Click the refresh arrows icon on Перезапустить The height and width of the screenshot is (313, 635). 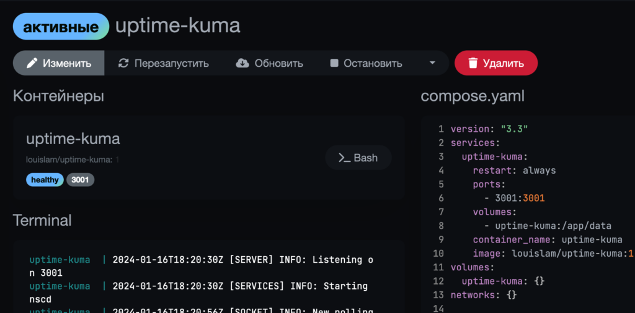point(123,64)
